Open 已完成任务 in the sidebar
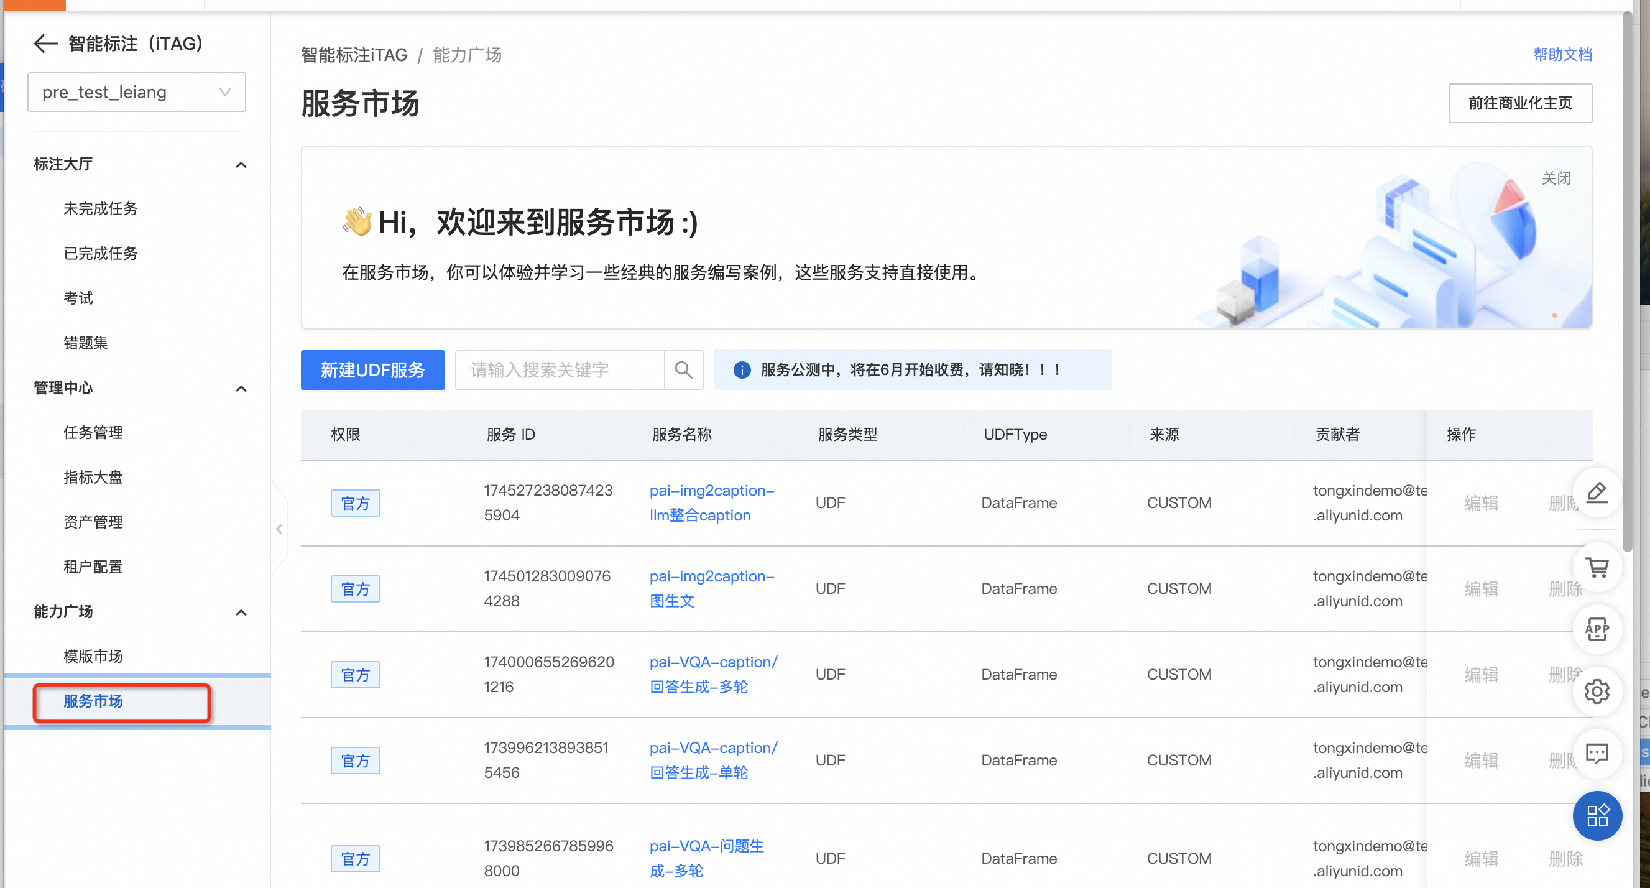The height and width of the screenshot is (888, 1650). tap(101, 253)
